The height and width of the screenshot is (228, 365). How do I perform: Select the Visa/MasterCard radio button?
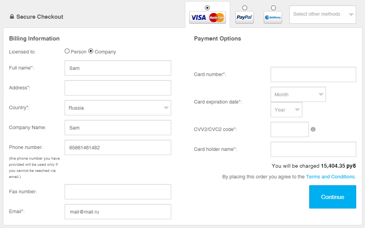(207, 7)
